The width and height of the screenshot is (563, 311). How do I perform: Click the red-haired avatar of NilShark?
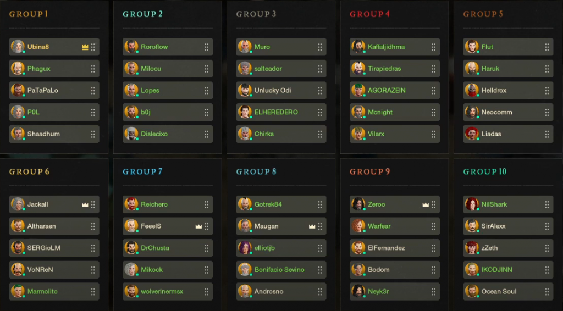(472, 204)
